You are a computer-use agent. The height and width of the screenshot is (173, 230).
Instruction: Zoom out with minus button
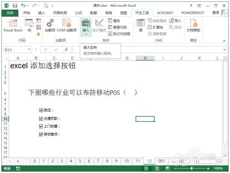[x=175, y=168]
